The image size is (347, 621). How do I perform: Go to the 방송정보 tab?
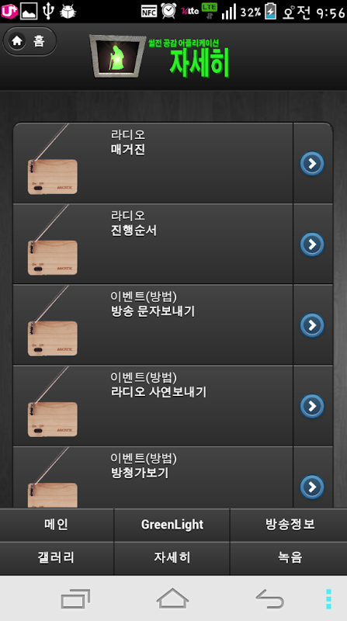click(x=289, y=525)
